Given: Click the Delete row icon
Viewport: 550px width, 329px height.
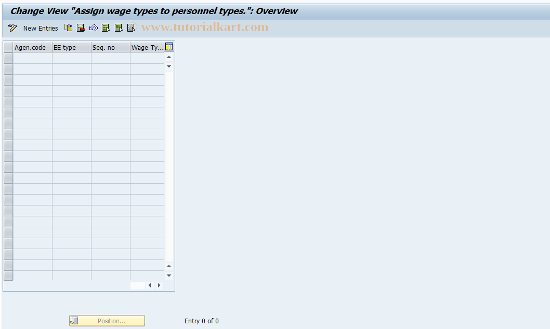Looking at the screenshot, I should tap(81, 28).
